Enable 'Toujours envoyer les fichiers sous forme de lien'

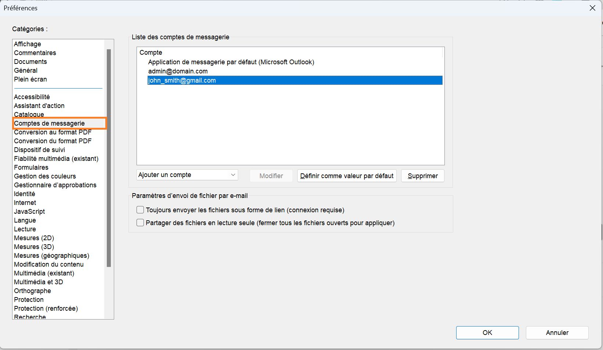tap(140, 210)
